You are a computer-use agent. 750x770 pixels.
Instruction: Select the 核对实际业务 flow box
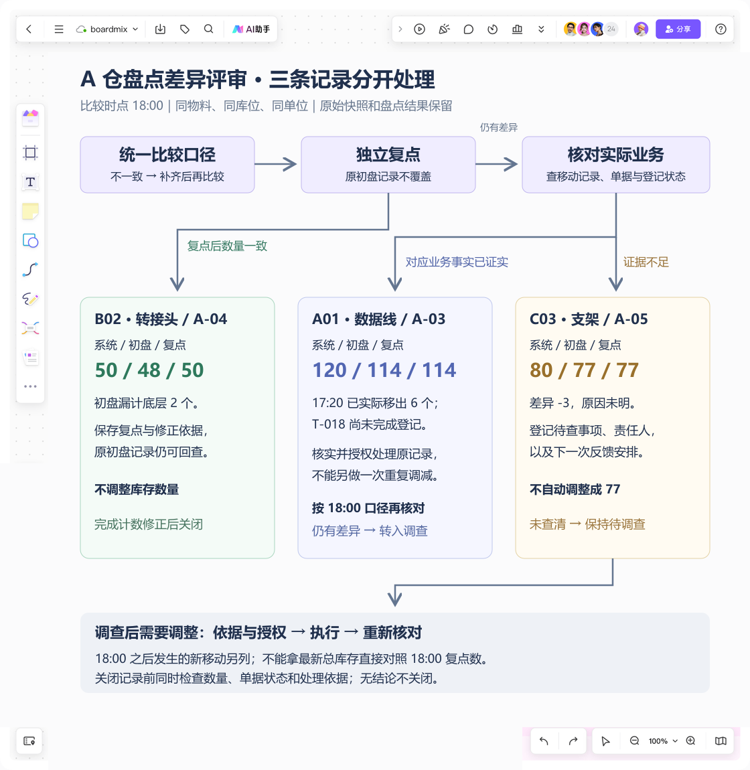click(616, 165)
